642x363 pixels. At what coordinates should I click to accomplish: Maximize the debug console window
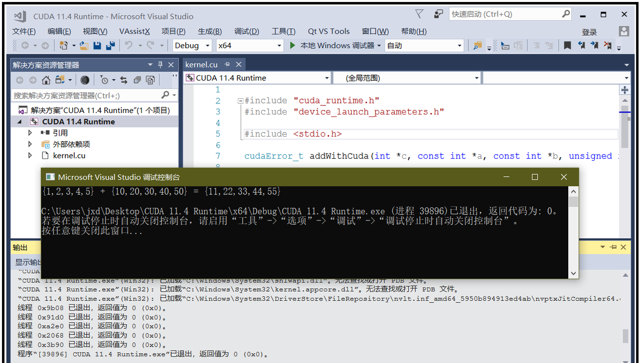[x=535, y=177]
